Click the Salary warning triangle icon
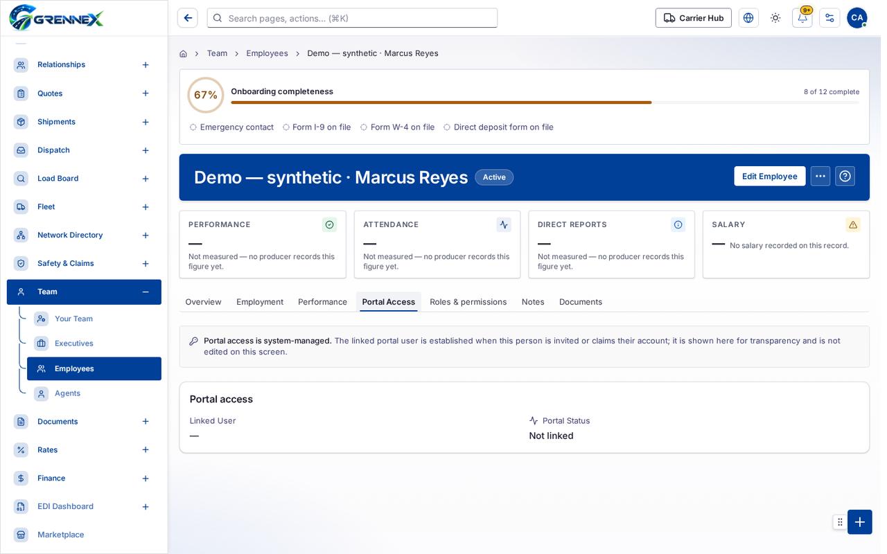The image size is (887, 554). click(853, 224)
